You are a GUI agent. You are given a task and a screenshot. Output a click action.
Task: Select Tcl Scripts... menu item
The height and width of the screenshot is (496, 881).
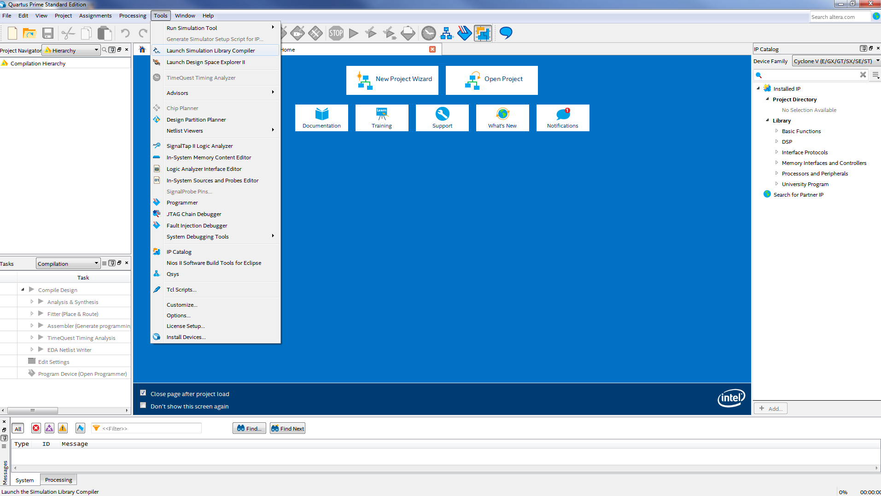[215, 290]
